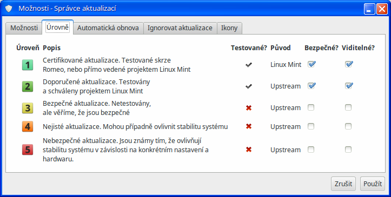Click the tested checkmark for level 1

[249, 65]
